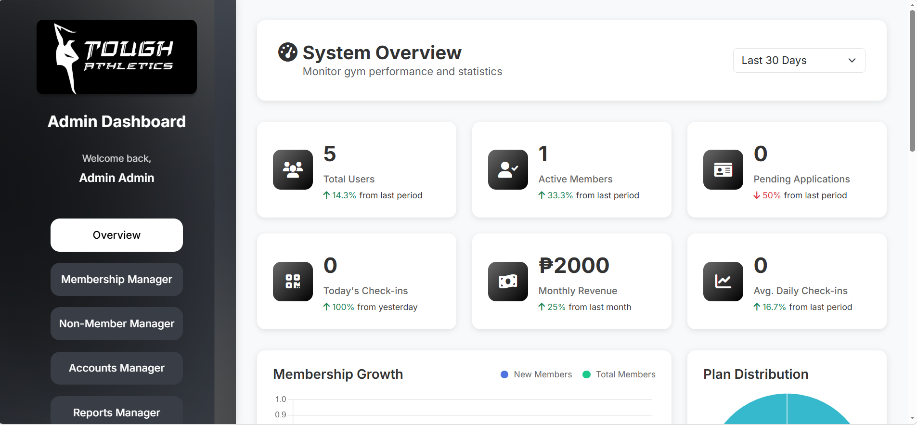Open the Last 30 Days period dropdown

point(799,60)
